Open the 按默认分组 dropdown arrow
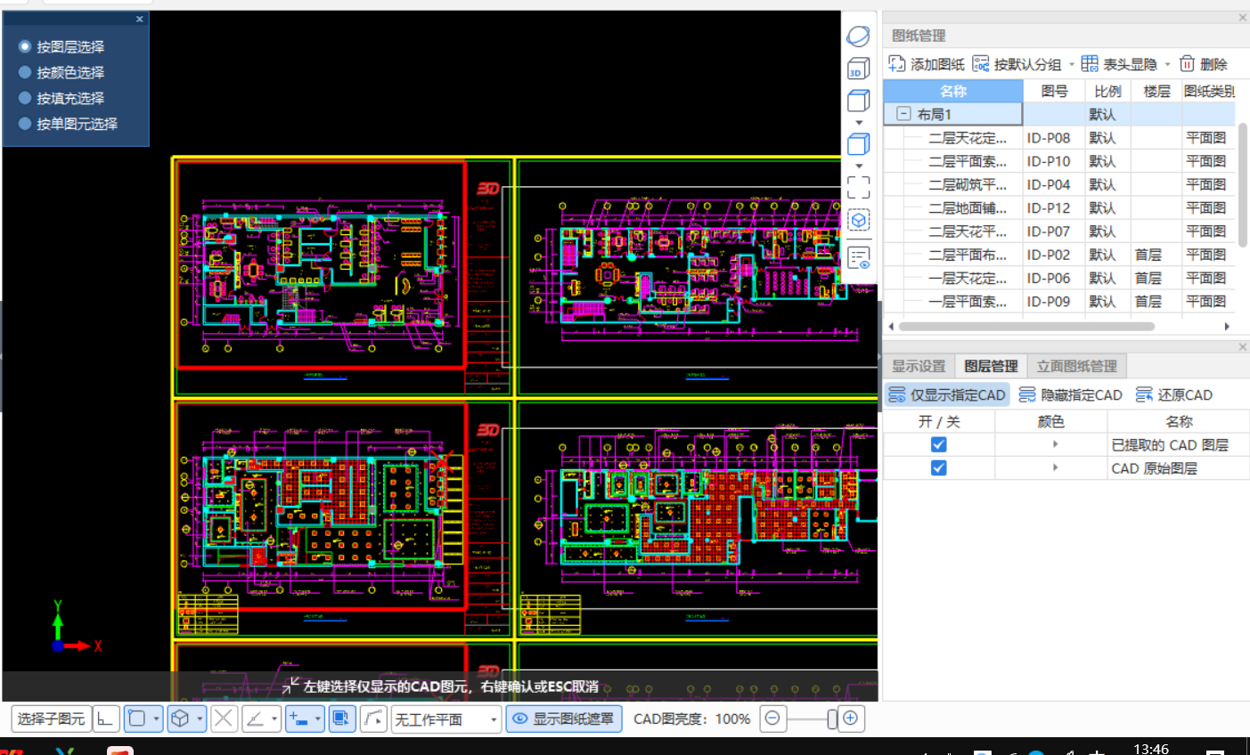Image resolution: width=1250 pixels, height=755 pixels. tap(1071, 64)
